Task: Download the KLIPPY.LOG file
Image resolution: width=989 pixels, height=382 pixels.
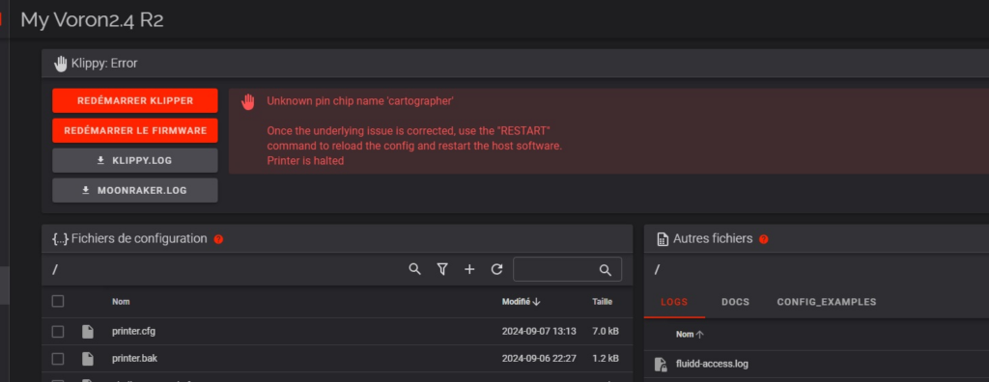Action: point(135,161)
